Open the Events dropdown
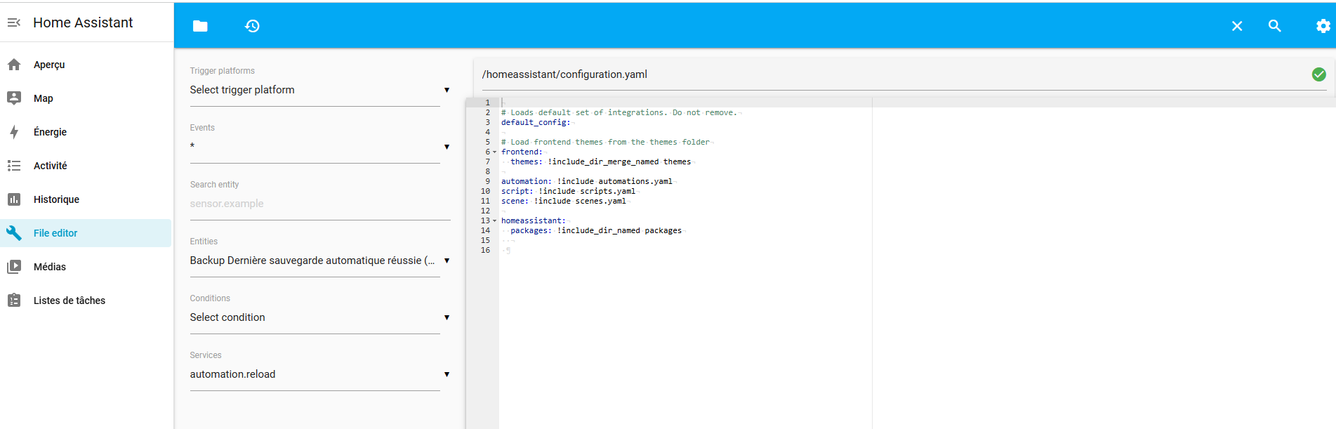 click(319, 147)
